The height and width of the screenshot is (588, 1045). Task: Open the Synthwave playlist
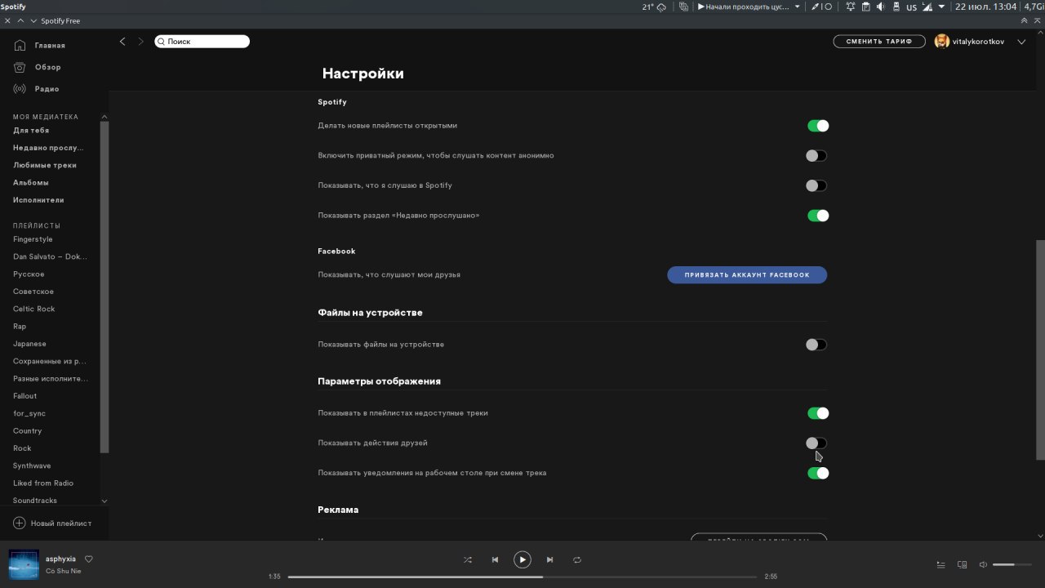[32, 466]
